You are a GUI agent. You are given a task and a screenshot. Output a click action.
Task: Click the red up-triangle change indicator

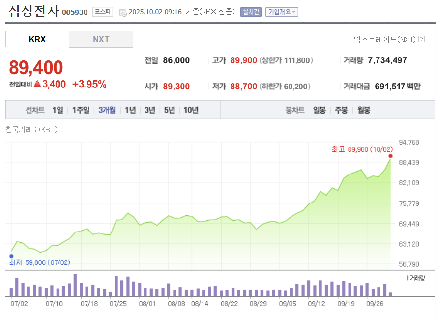pyautogui.click(x=37, y=84)
